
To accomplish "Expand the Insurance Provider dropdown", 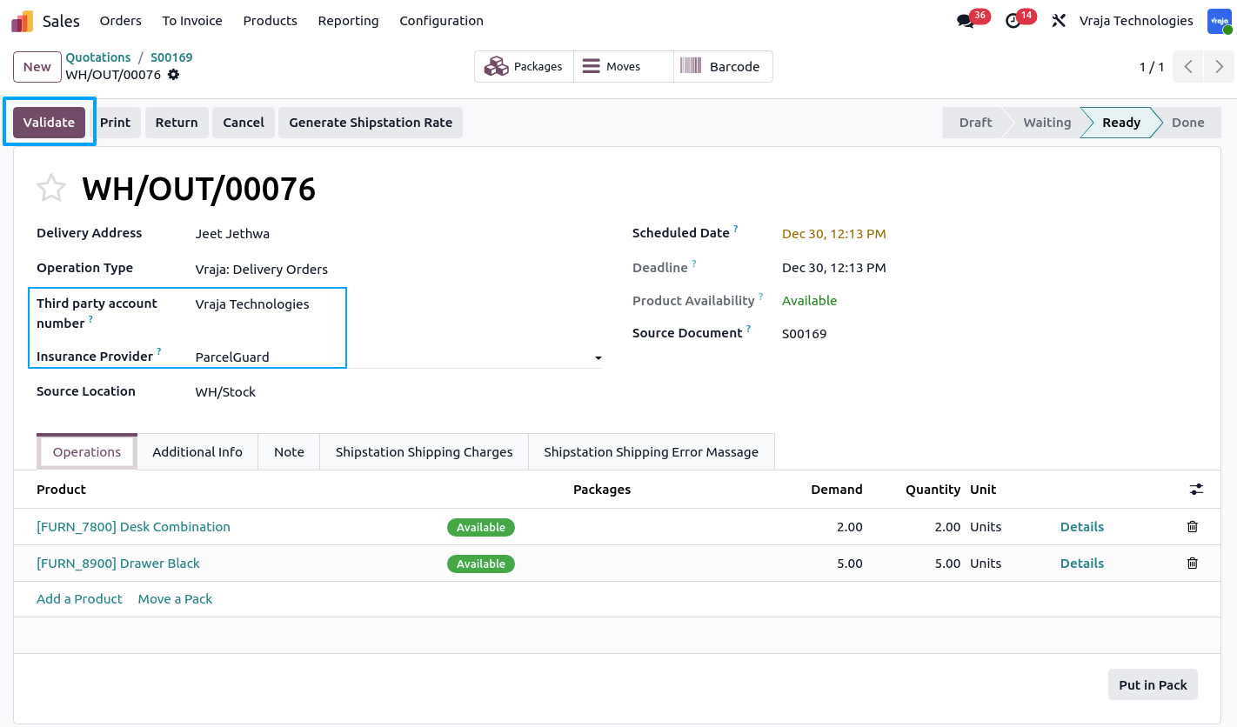I will (x=598, y=357).
